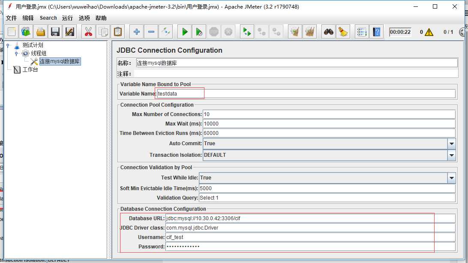
Task: Click Remote Shutdown All icon
Action: coord(276,32)
